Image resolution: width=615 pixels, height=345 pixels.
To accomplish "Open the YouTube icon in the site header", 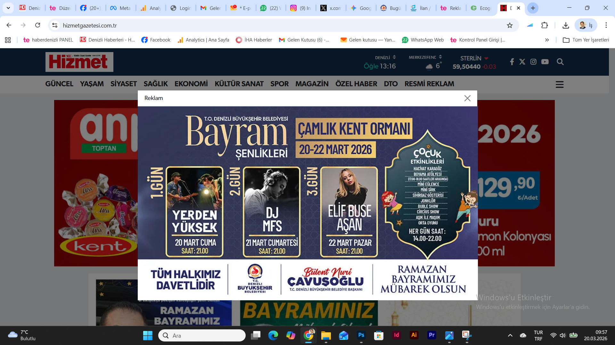I will pos(545,62).
